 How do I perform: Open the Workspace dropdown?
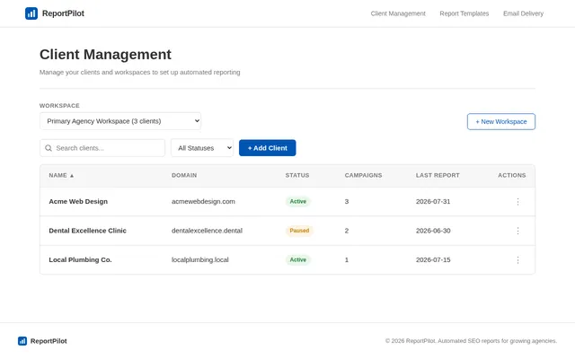click(120, 121)
